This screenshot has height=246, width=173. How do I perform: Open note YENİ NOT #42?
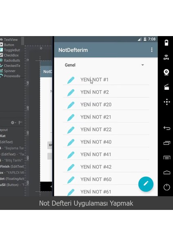pyautogui.click(x=106, y=167)
